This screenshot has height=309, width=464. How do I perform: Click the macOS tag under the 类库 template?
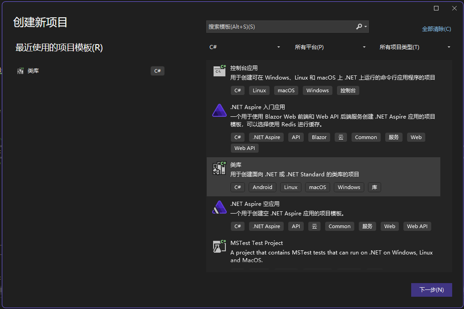pyautogui.click(x=317, y=187)
